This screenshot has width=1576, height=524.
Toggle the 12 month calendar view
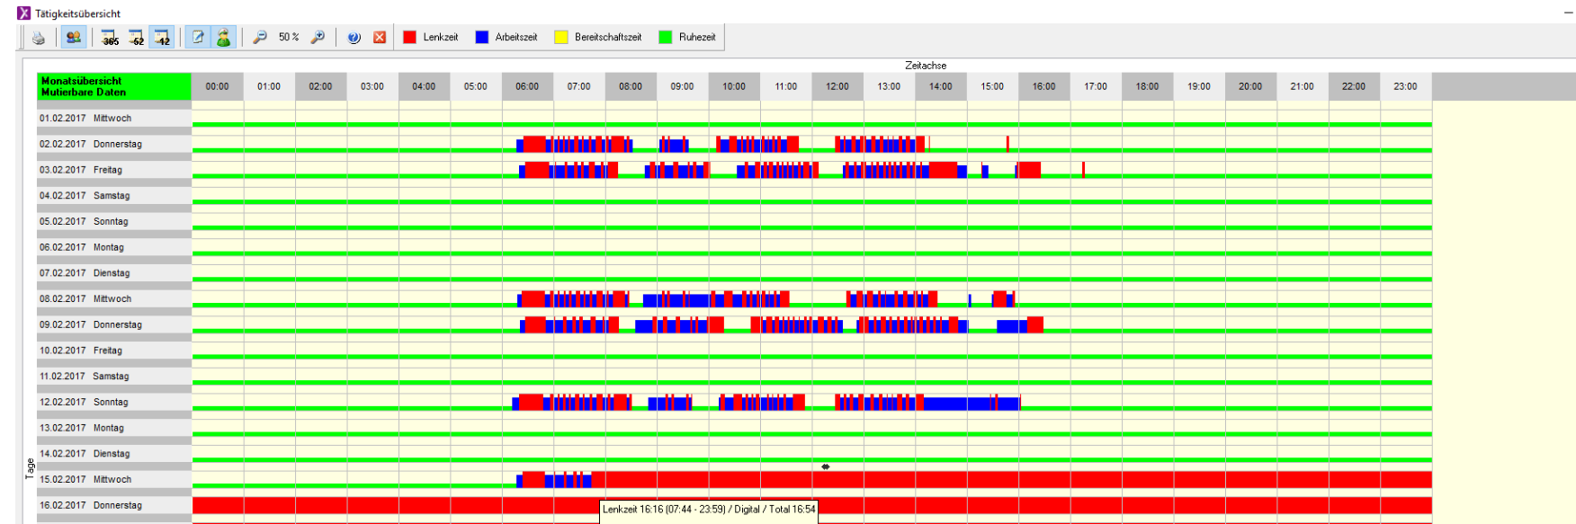tap(162, 38)
